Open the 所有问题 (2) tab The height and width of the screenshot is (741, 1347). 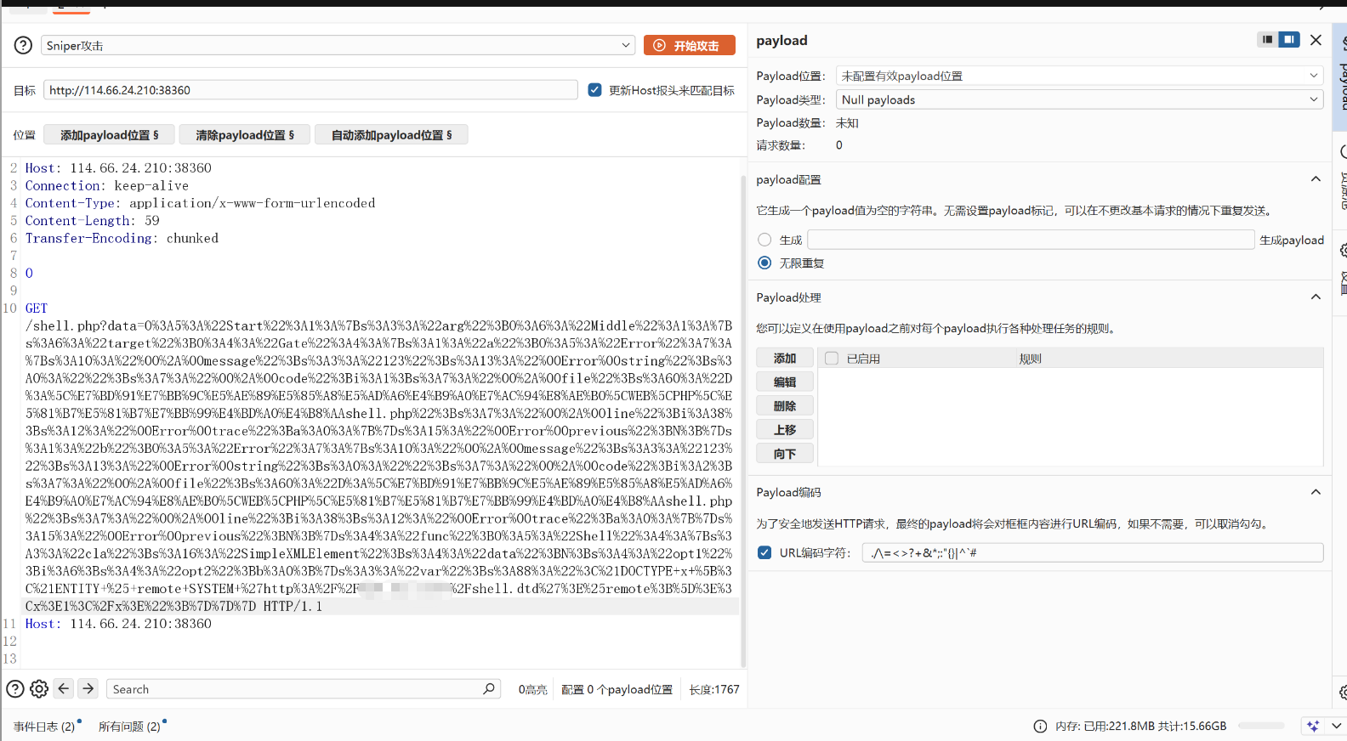point(129,727)
